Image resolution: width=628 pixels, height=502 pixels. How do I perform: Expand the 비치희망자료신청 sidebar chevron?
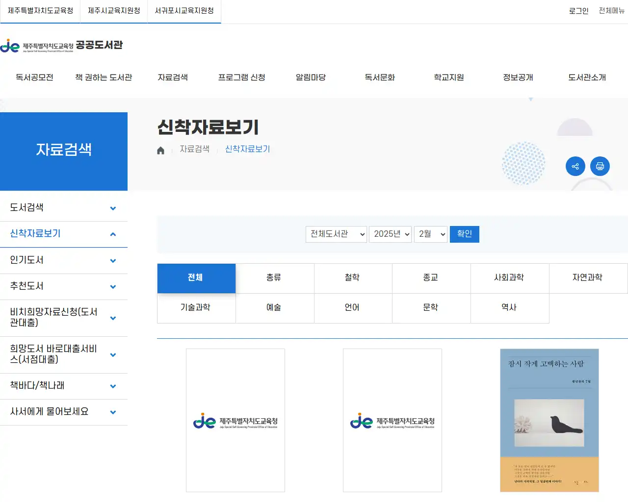[113, 318]
